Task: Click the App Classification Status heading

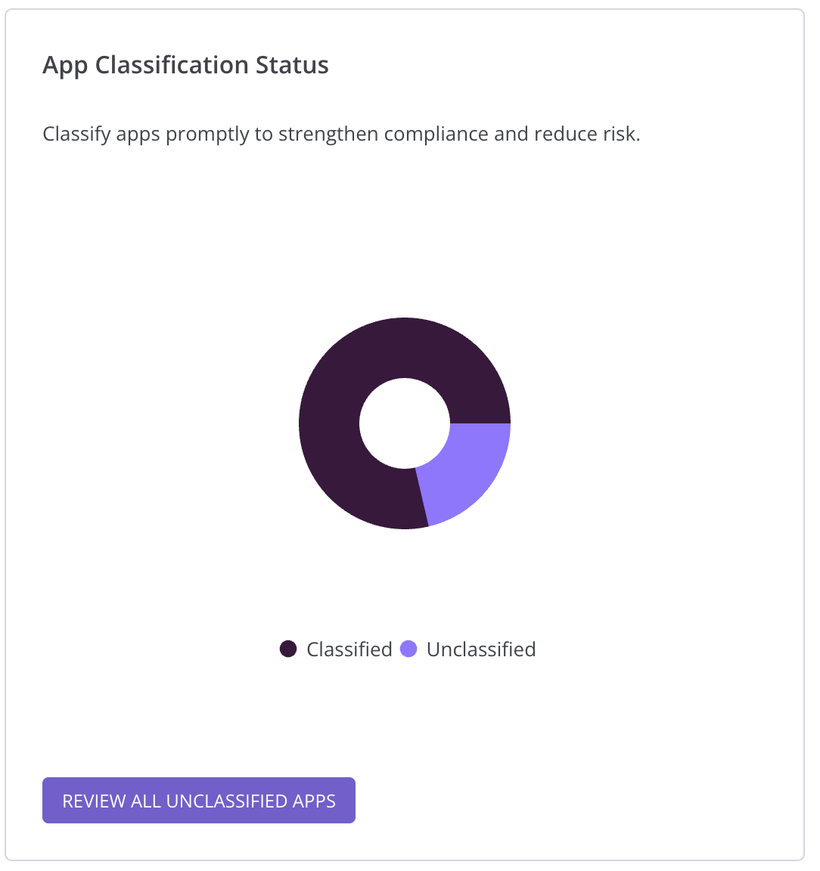Action: (x=185, y=65)
